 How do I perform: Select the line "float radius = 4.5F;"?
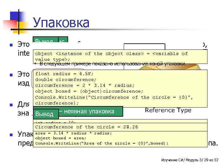64,74
